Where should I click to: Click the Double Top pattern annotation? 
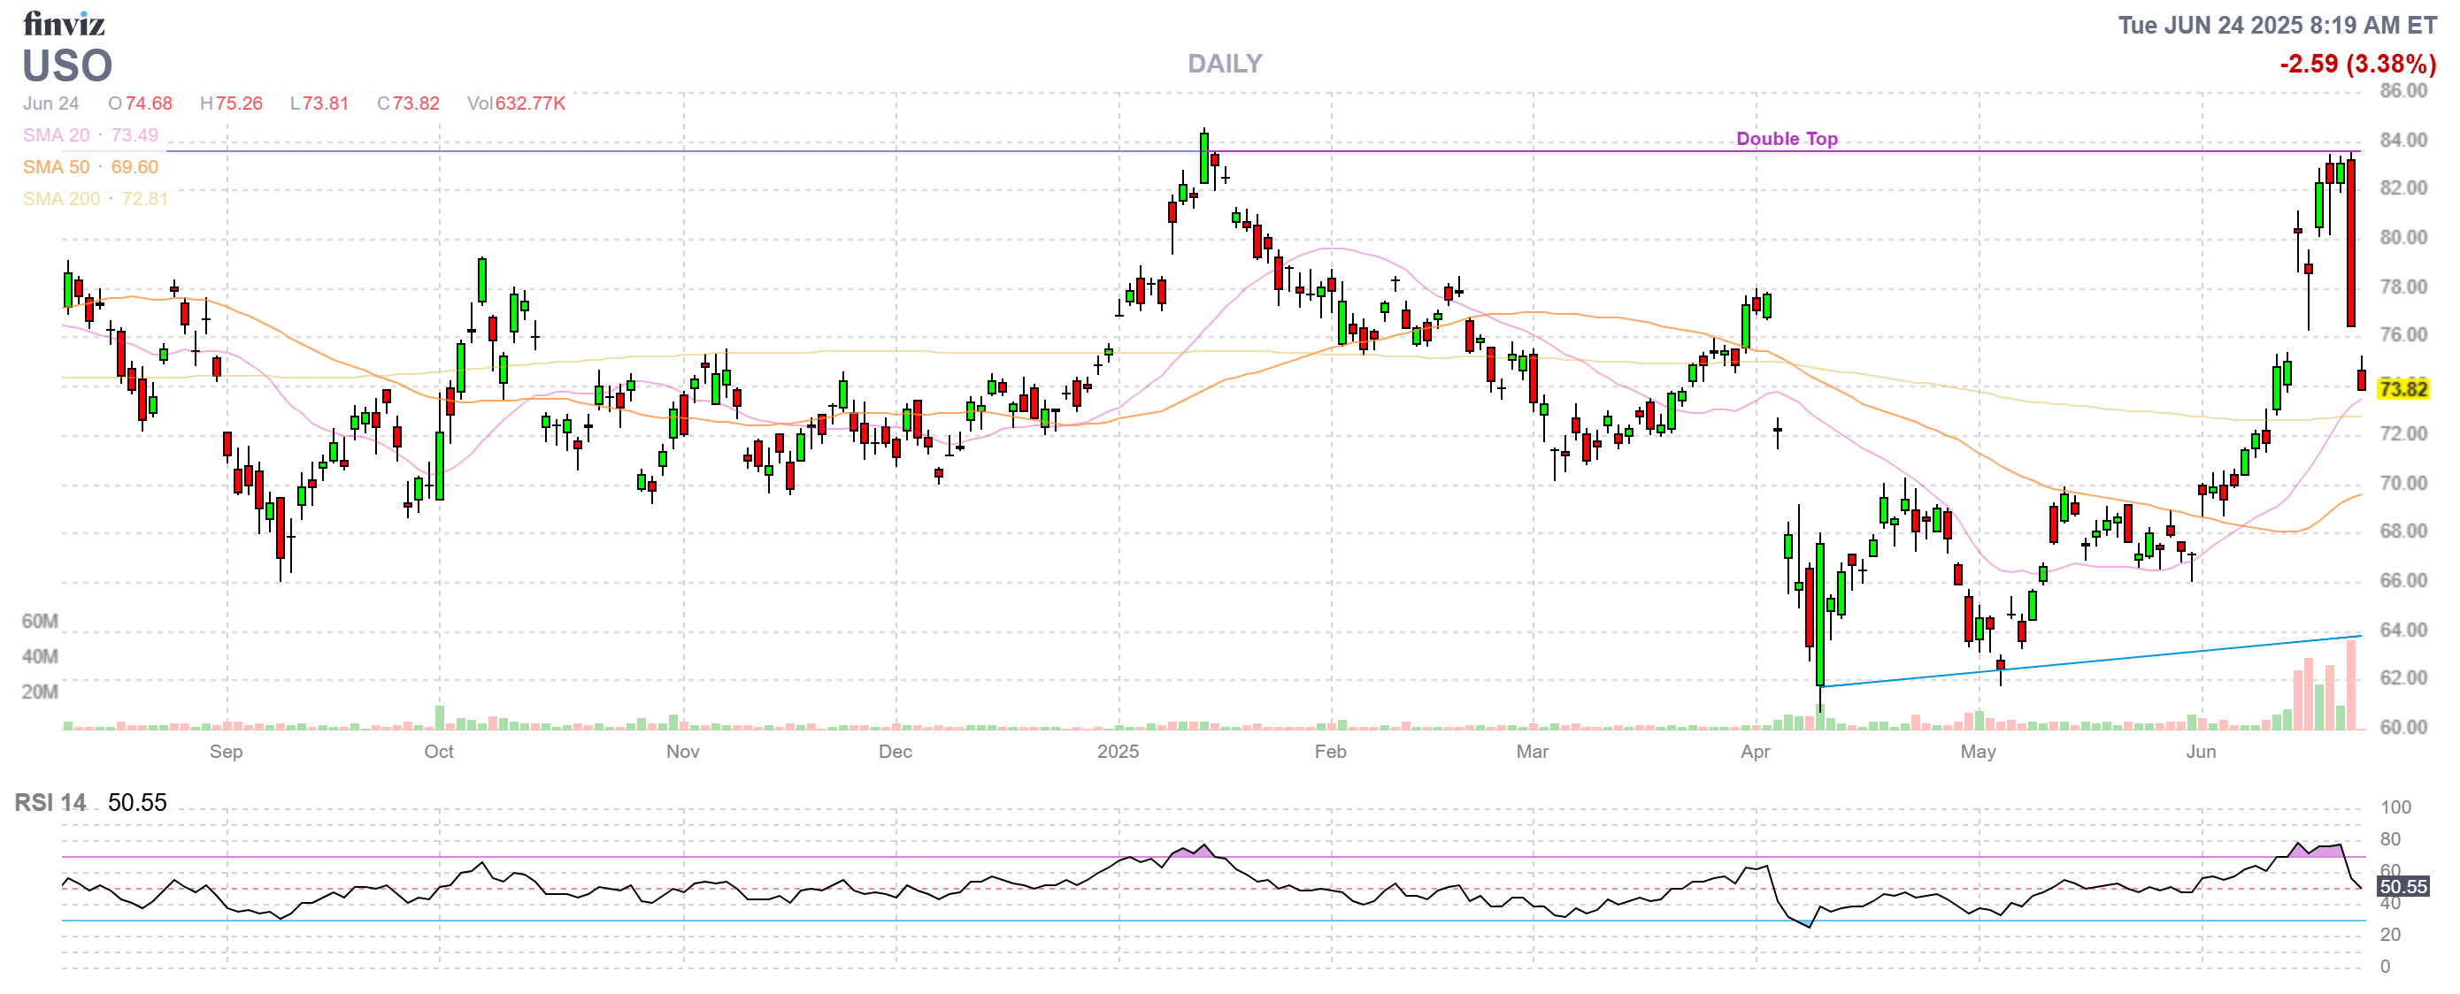pyautogui.click(x=1786, y=139)
